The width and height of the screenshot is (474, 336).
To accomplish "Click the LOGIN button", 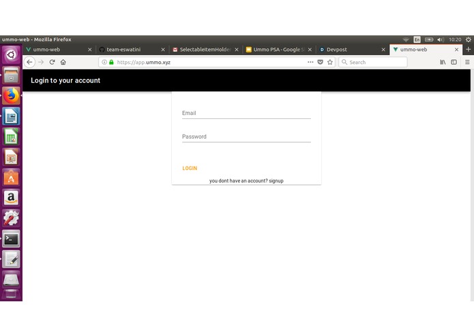I will [x=190, y=168].
